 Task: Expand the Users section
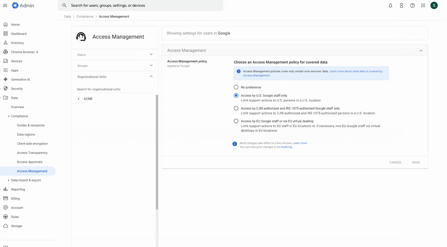[151, 54]
